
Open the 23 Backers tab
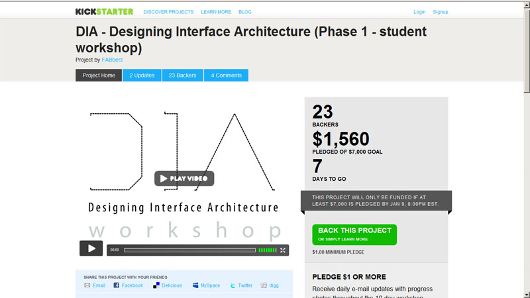183,75
